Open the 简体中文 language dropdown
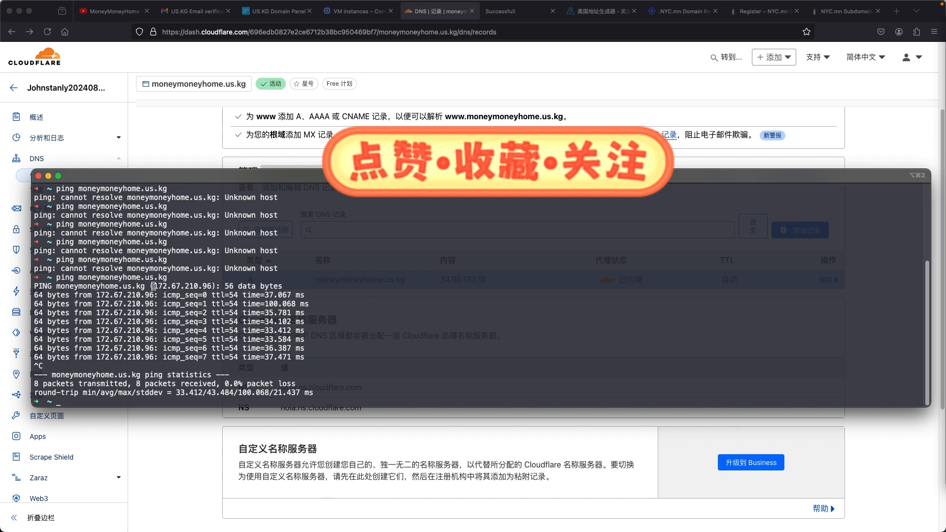The image size is (946, 532). click(866, 57)
